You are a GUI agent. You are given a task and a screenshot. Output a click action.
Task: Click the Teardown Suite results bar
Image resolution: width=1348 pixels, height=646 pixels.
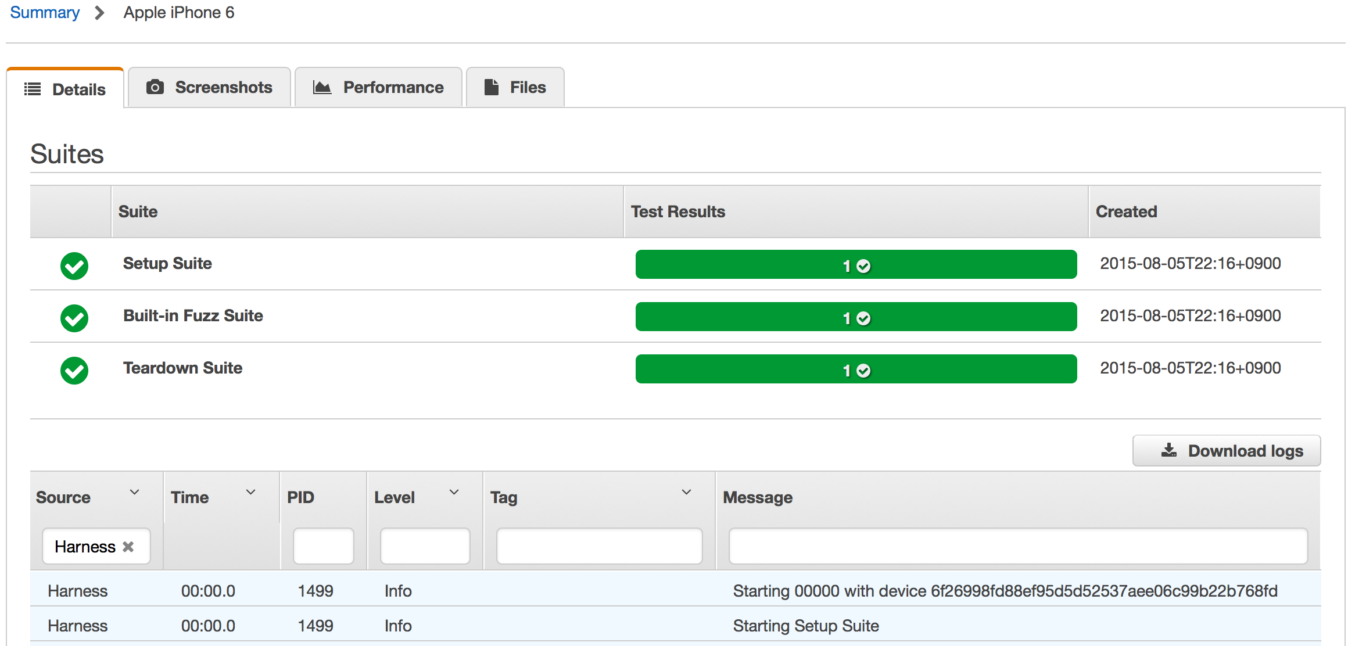tap(855, 369)
